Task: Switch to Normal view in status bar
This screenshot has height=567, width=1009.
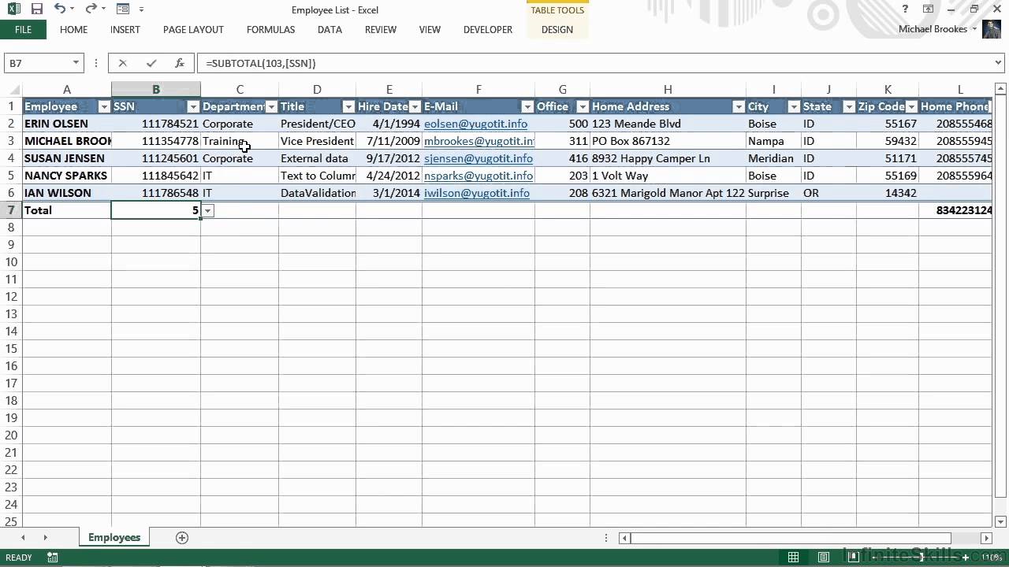Action: (x=794, y=558)
